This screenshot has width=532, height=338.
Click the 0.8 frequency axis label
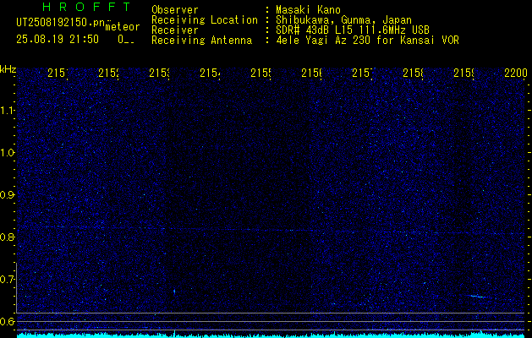pyautogui.click(x=8, y=237)
